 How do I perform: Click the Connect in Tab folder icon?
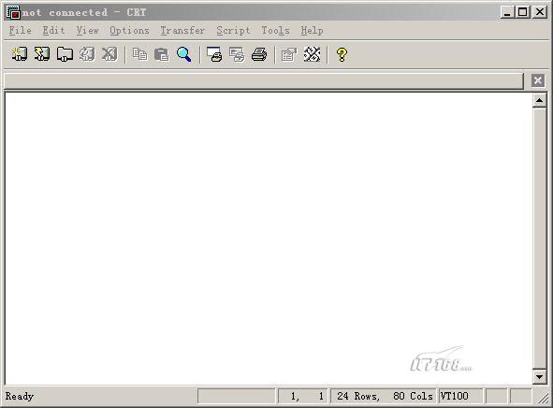(x=65, y=54)
